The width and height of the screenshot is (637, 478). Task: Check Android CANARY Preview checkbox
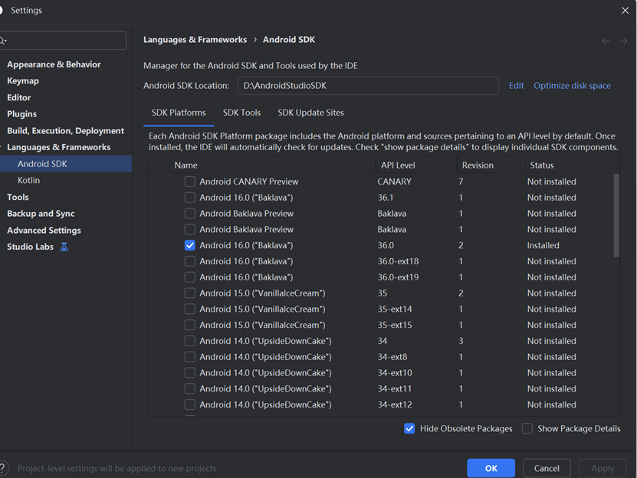point(189,182)
